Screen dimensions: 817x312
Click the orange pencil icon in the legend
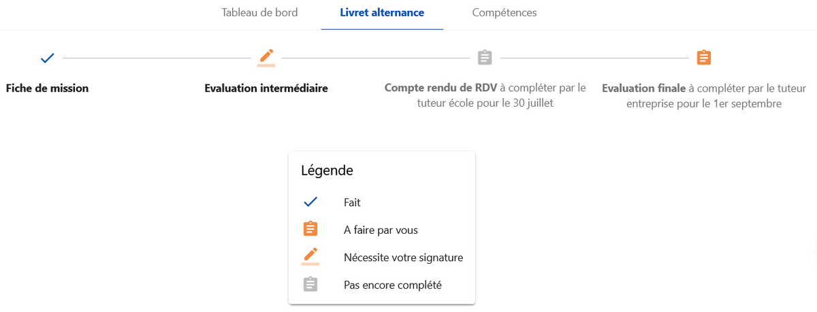pos(310,256)
